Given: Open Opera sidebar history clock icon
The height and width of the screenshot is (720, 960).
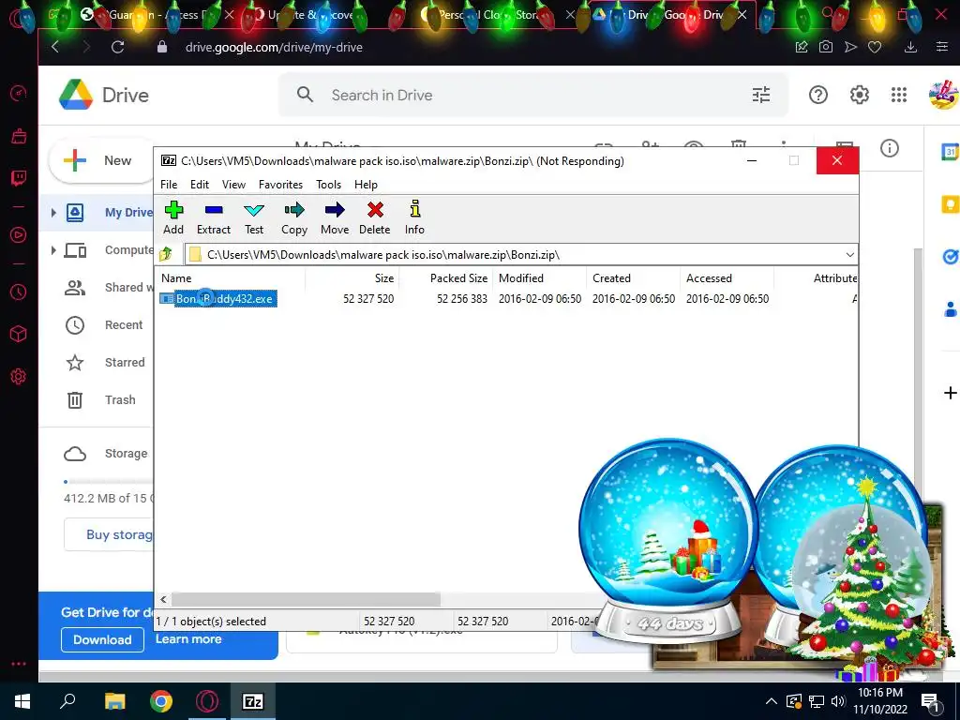Looking at the screenshot, I should [x=19, y=292].
